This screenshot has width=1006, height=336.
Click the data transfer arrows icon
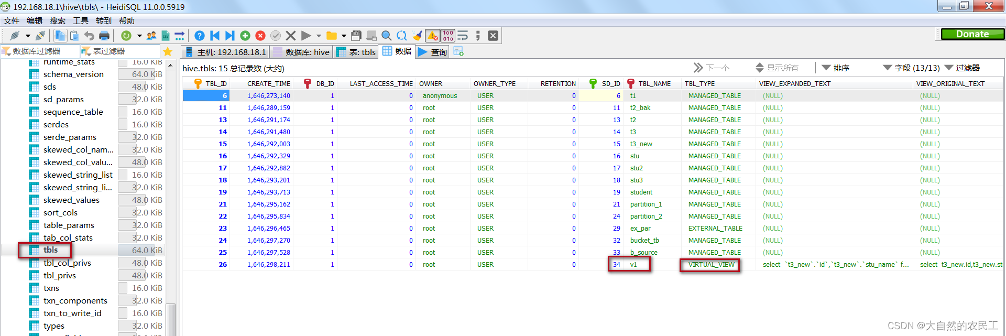coord(180,36)
